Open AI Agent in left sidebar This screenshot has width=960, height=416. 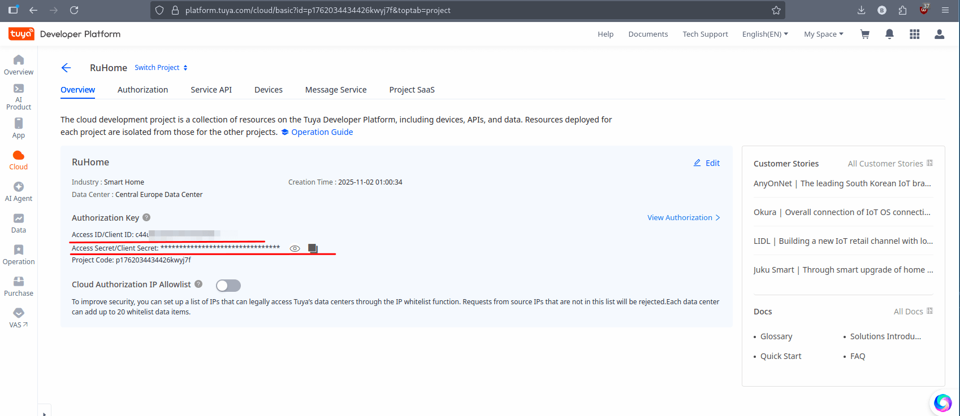[18, 191]
